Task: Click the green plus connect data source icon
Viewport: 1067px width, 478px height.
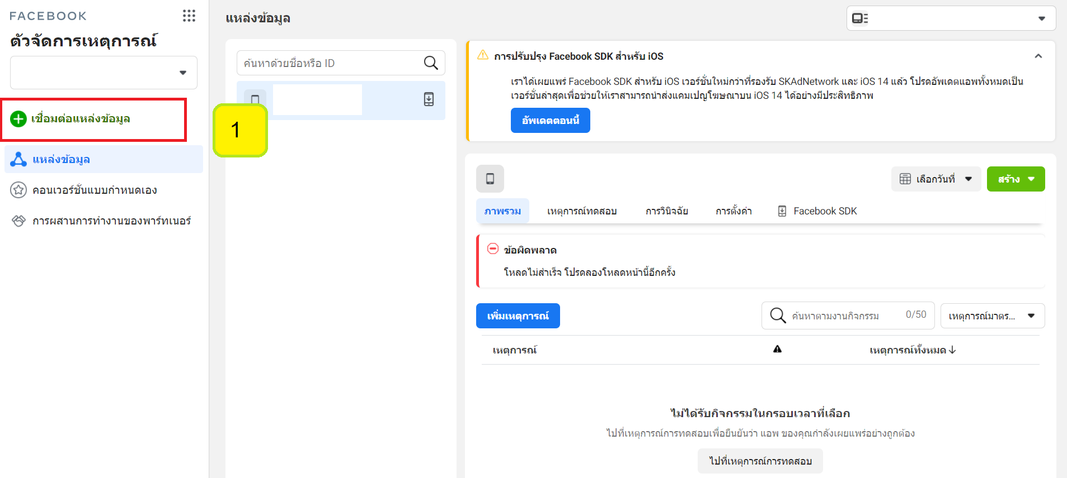Action: (18, 119)
